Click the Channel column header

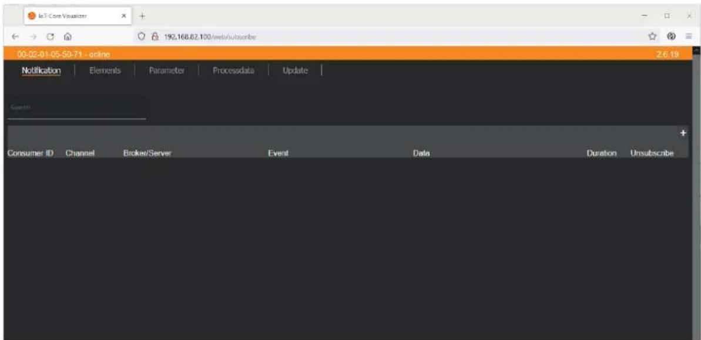[x=80, y=153]
